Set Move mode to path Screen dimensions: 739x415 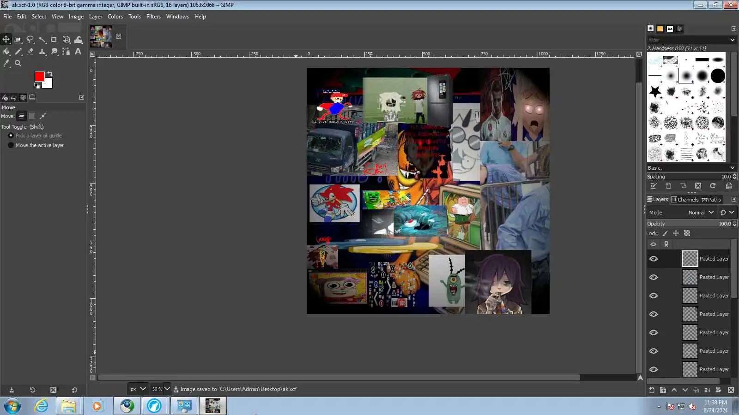42,116
